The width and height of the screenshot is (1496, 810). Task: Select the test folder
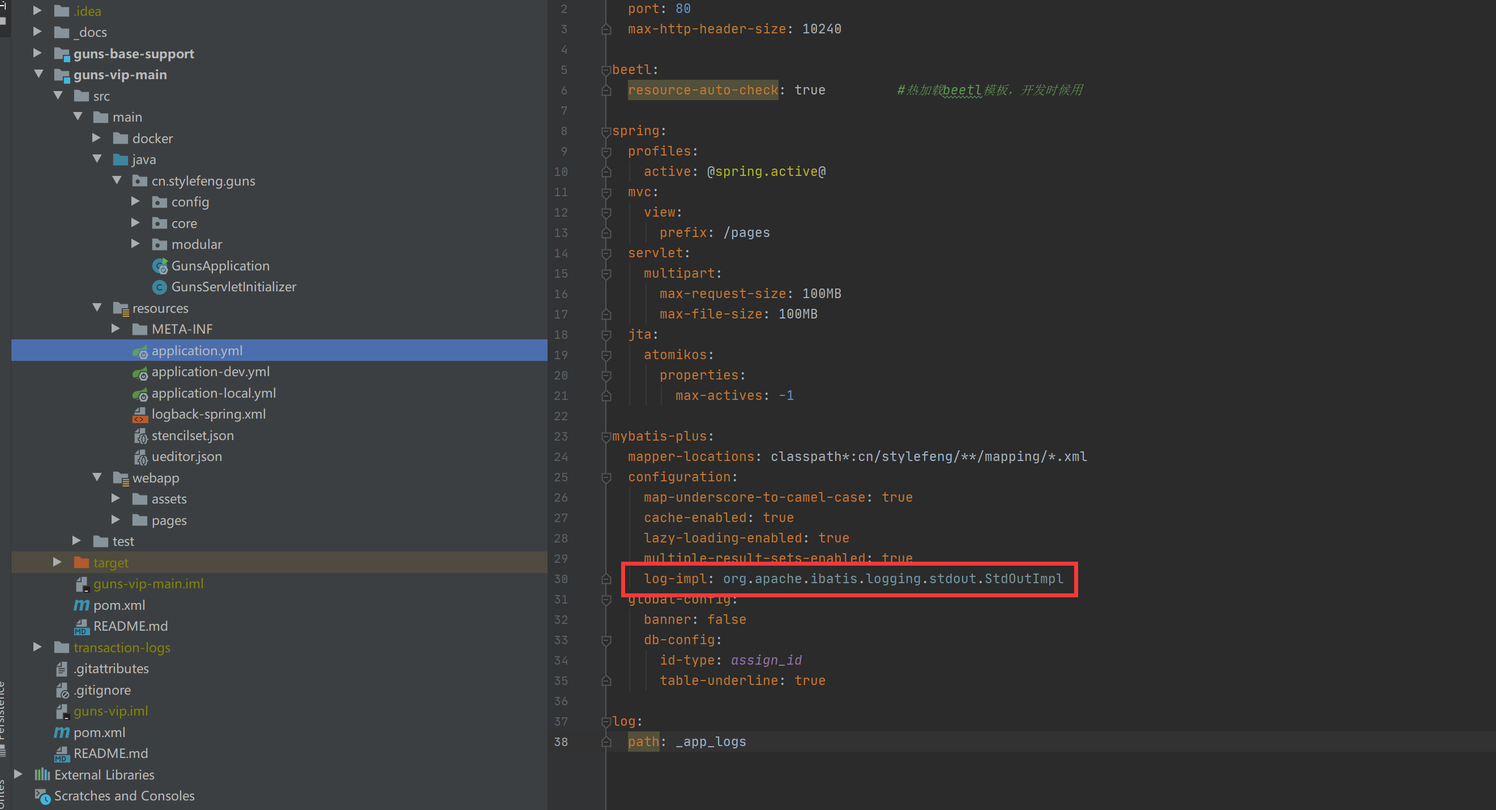point(123,541)
